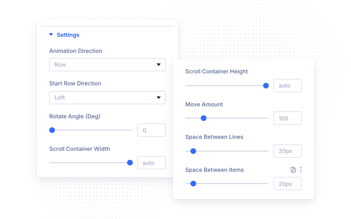Click the responsive device icon beside Space Between Items
This screenshot has width=351, height=219.
click(x=293, y=170)
